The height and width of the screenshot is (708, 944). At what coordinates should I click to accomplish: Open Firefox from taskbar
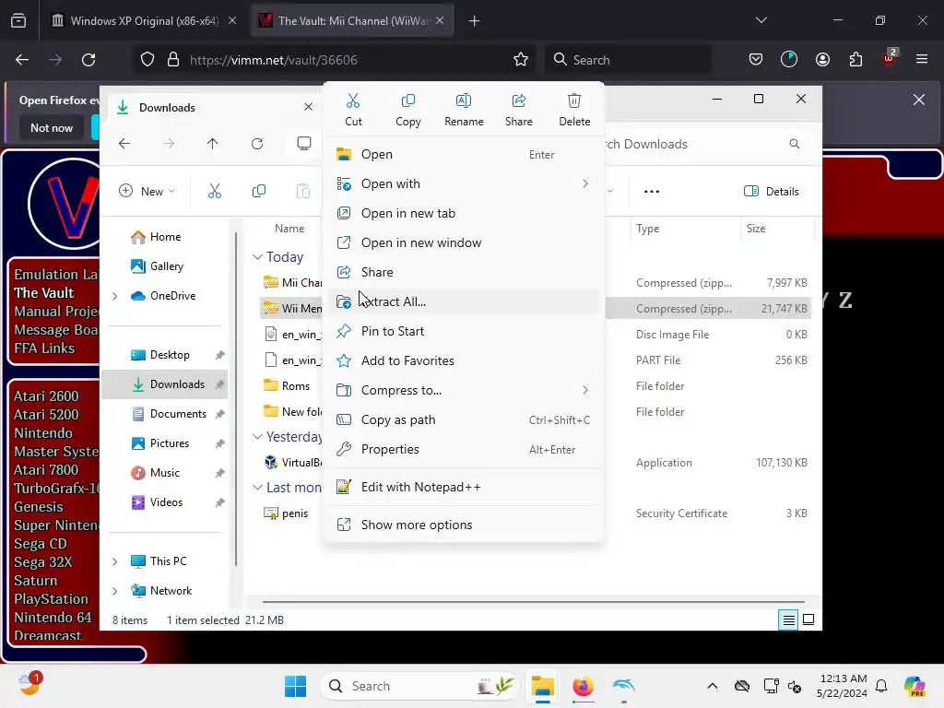pyautogui.click(x=583, y=686)
